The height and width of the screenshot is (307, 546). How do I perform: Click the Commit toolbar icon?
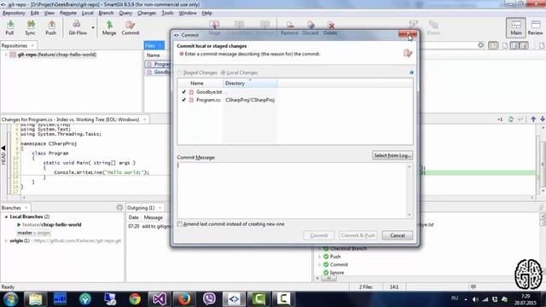(131, 27)
